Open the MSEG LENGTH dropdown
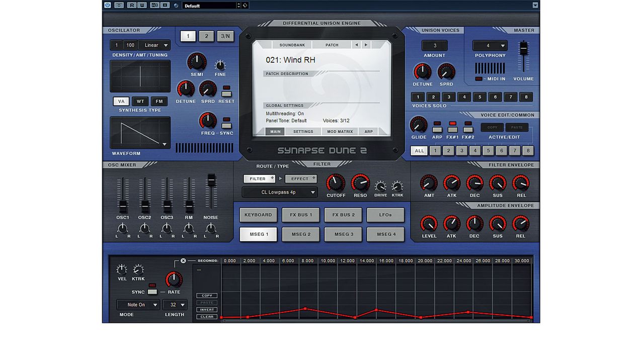The image size is (644, 362). pos(176,305)
